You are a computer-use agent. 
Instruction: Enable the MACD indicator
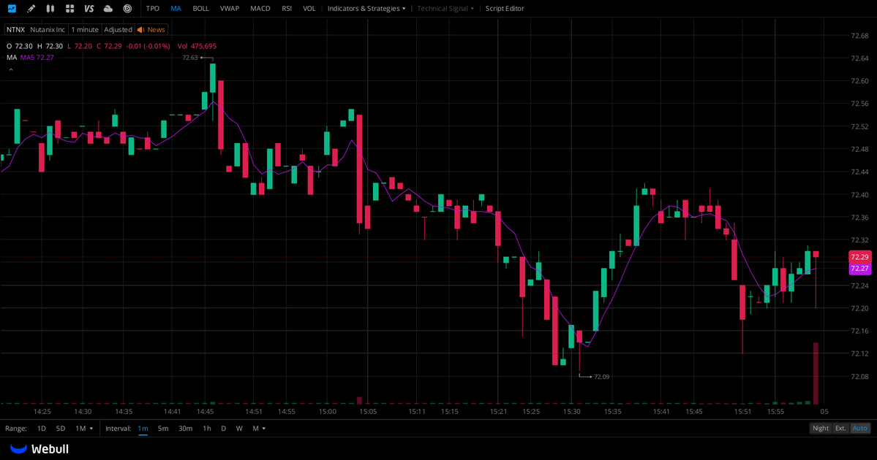[260, 8]
